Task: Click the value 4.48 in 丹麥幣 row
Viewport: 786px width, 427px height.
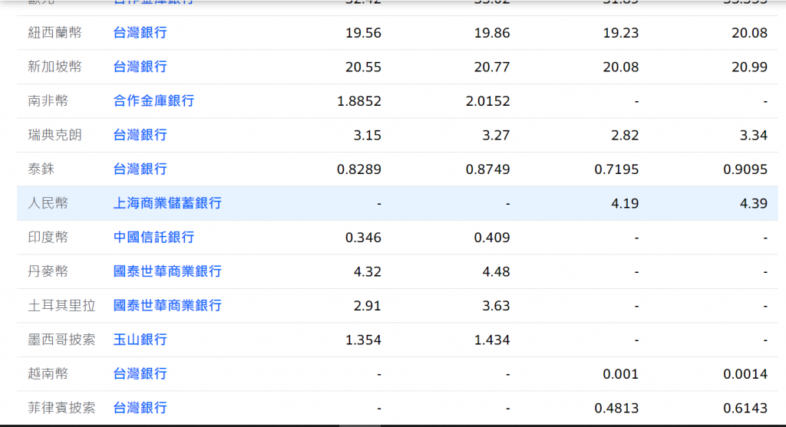Action: coord(497,271)
